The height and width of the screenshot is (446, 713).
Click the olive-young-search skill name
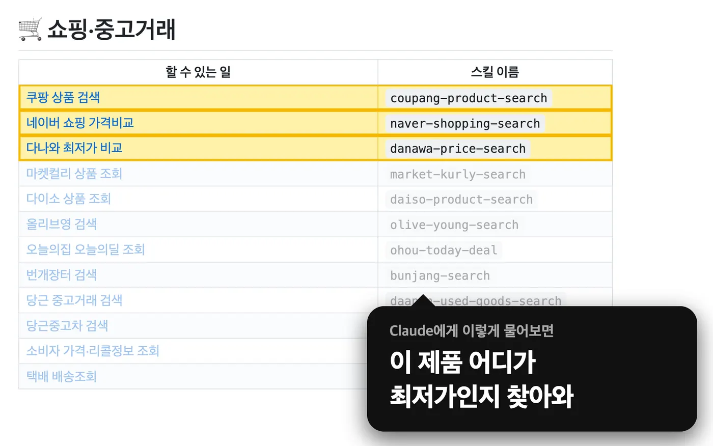tap(454, 225)
